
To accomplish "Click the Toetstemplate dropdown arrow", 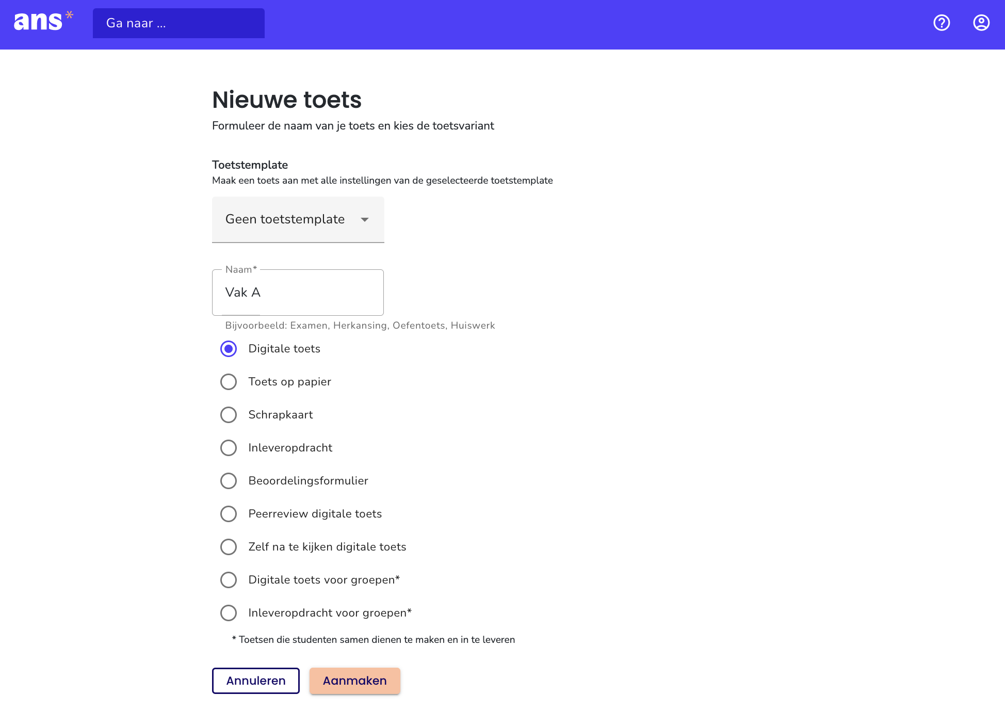I will [x=365, y=219].
